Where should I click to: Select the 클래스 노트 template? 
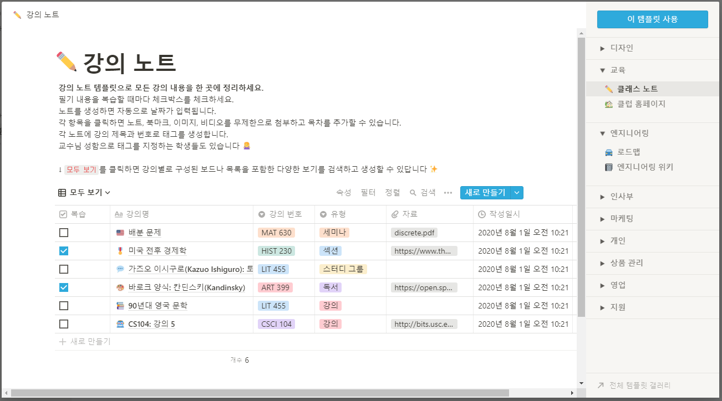[653, 89]
